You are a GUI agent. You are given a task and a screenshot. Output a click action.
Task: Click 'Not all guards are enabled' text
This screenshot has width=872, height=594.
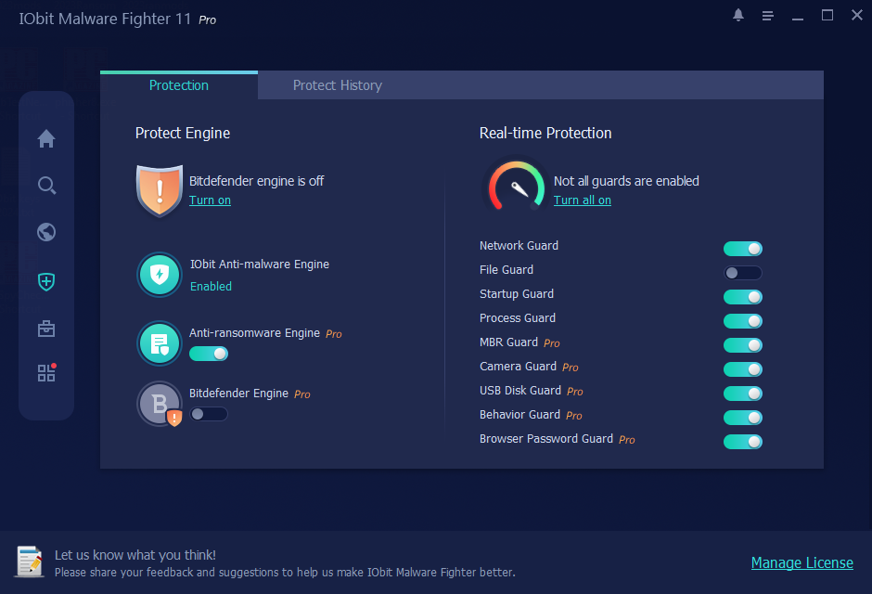(x=626, y=181)
